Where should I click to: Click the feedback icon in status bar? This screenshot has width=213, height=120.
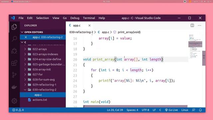coord(194,110)
